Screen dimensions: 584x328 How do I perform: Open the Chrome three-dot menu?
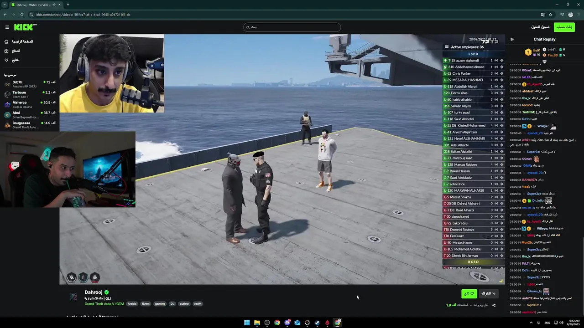(579, 15)
